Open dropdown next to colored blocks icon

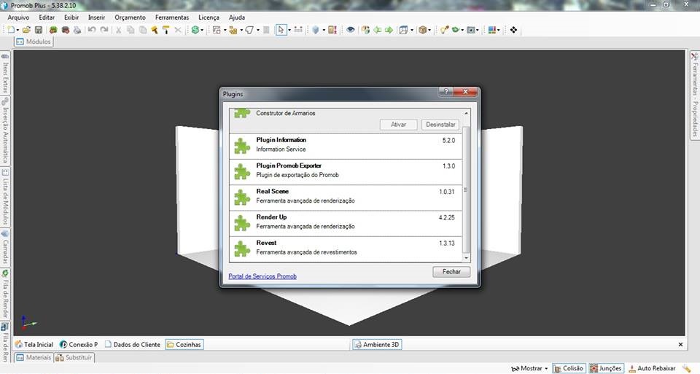click(x=499, y=31)
